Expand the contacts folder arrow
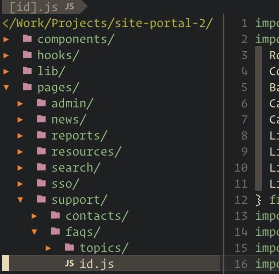Image resolution: width=279 pixels, height=274 pixels. pyautogui.click(x=34, y=216)
